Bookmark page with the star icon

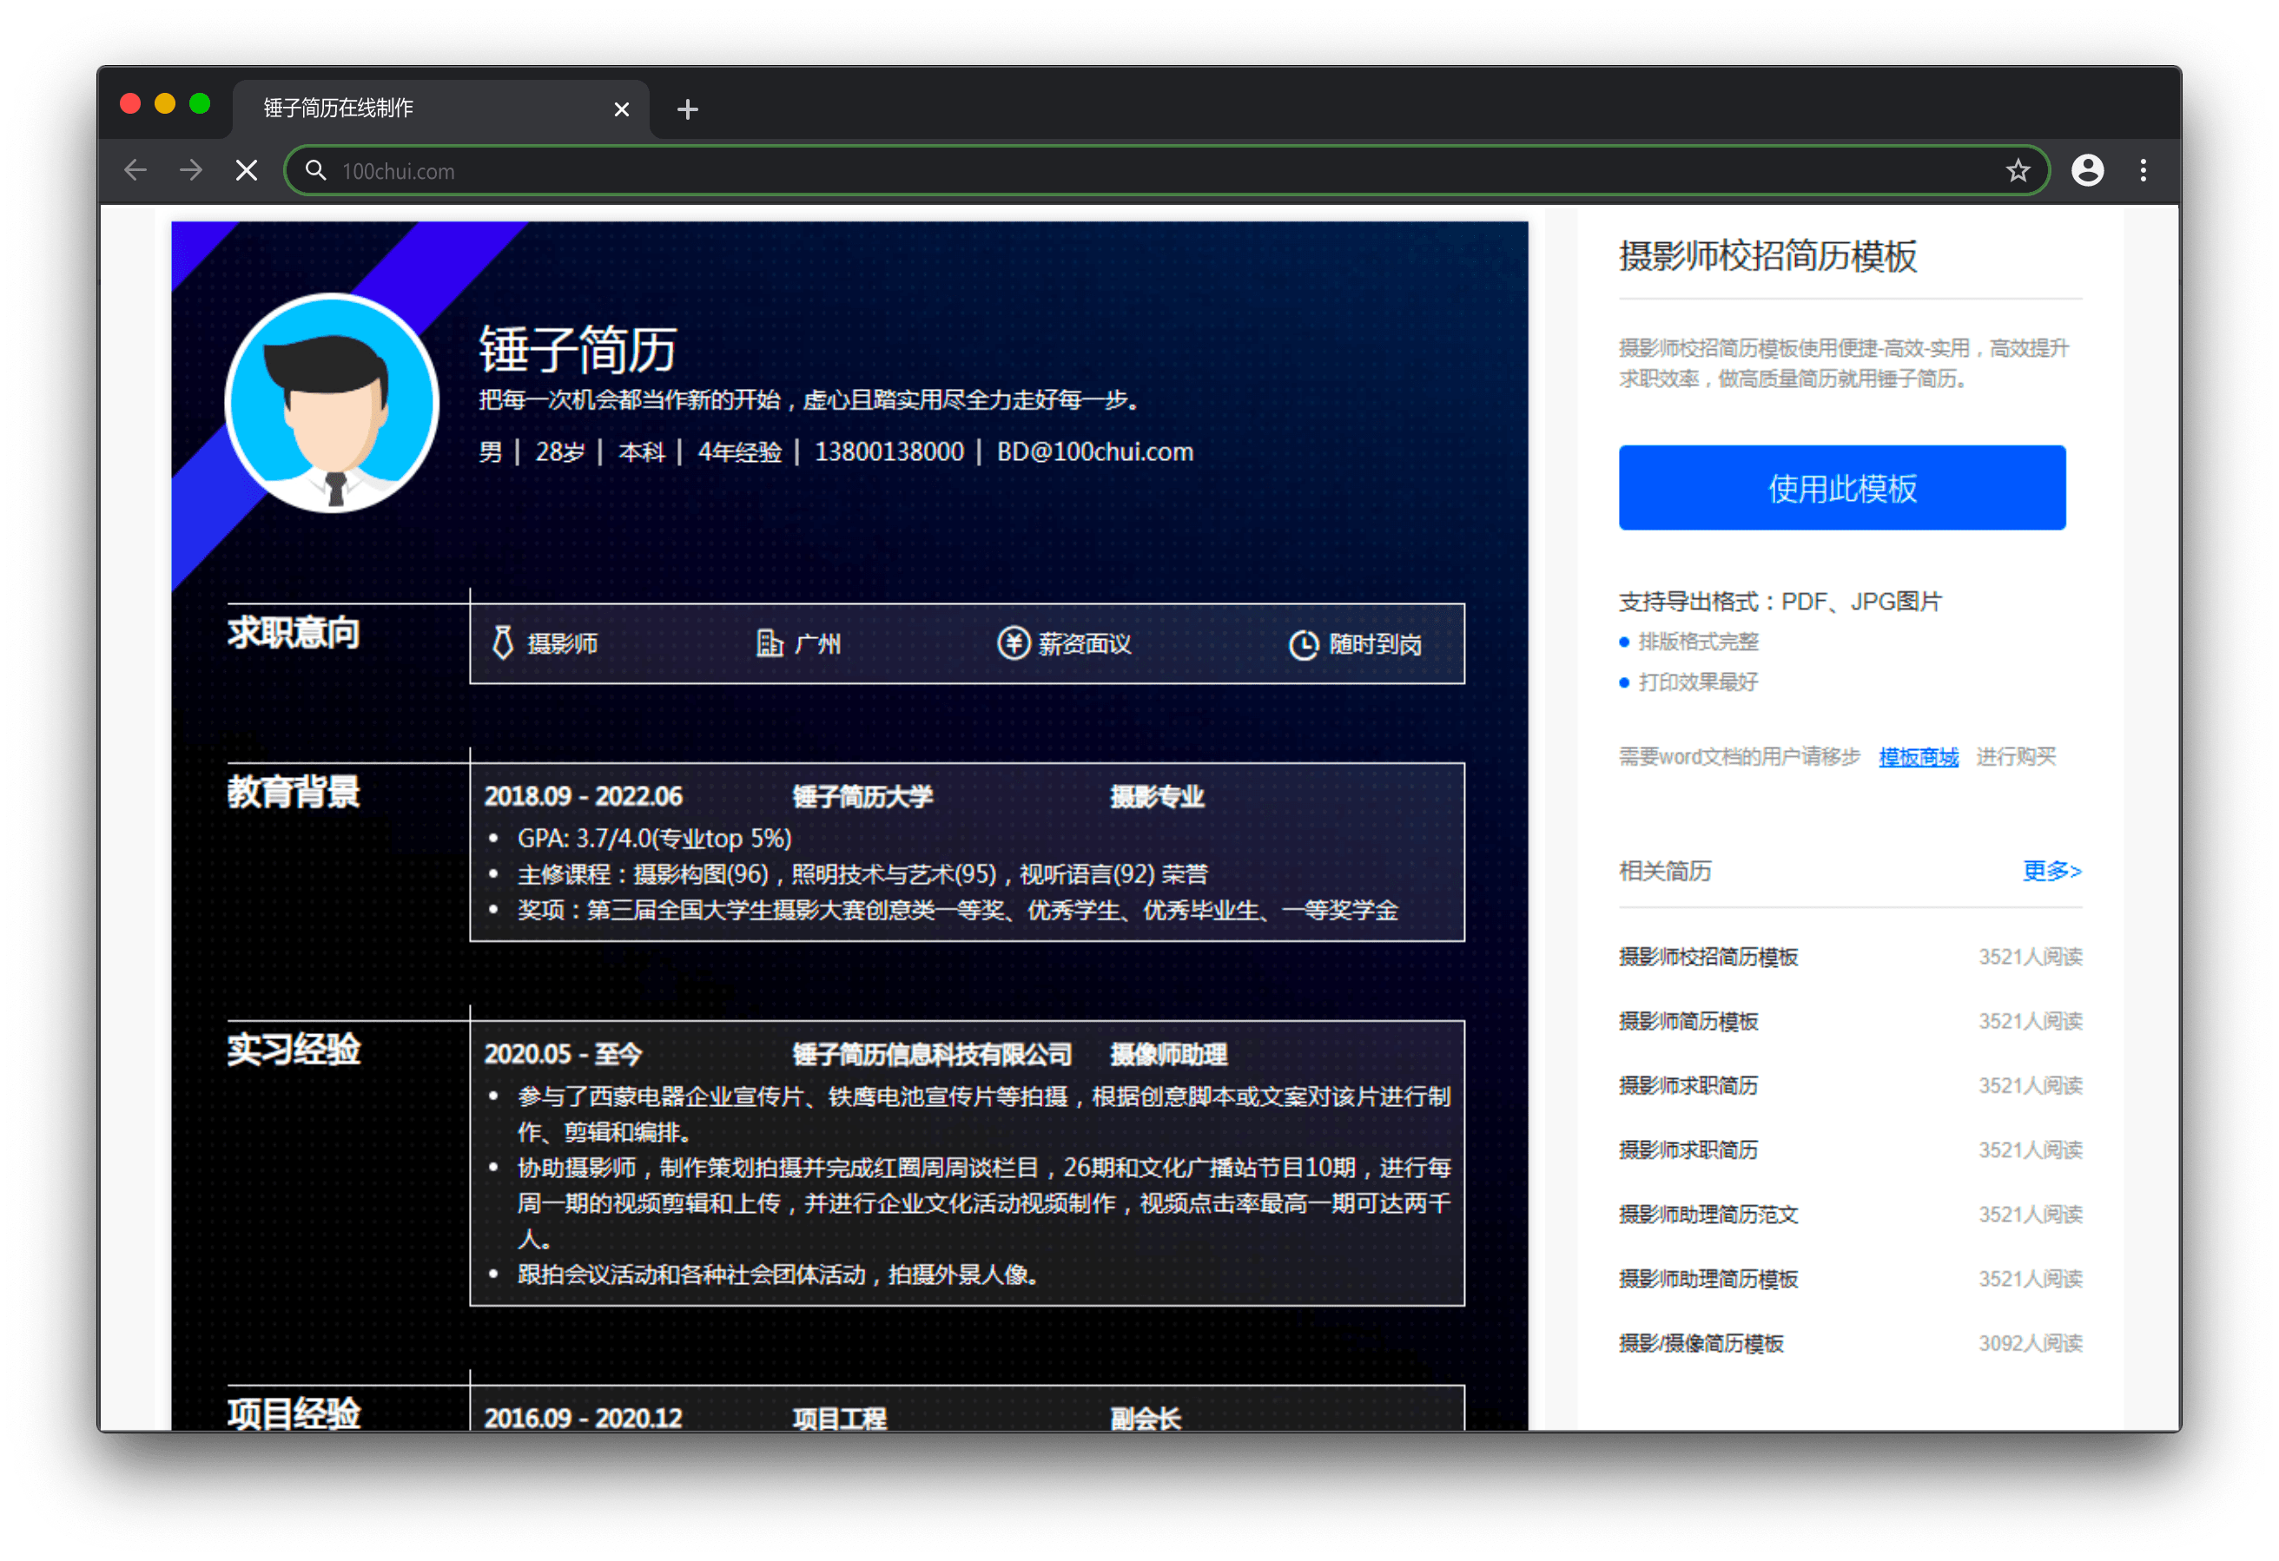(x=2018, y=171)
